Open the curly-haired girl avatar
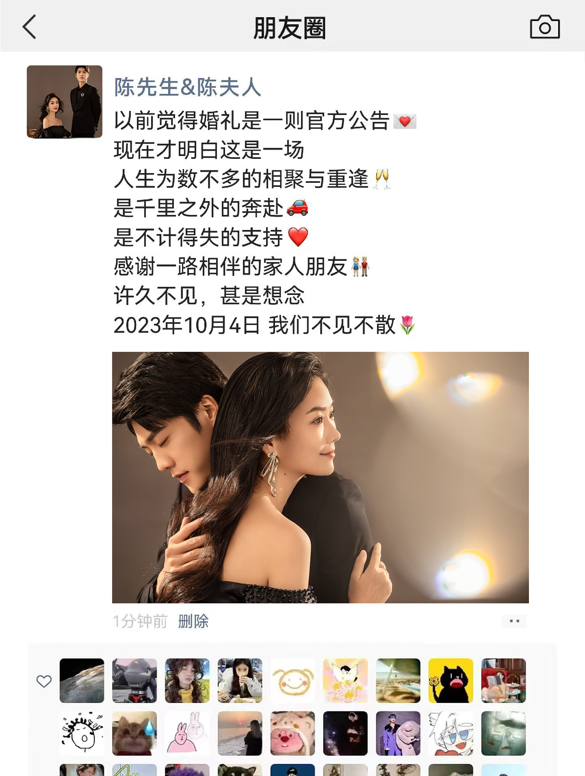 [187, 681]
